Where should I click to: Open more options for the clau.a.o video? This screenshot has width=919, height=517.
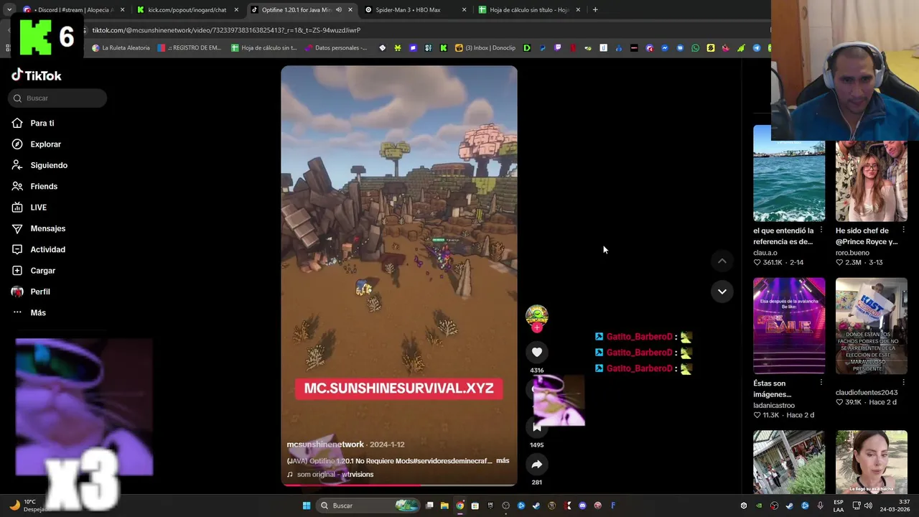coord(821,230)
